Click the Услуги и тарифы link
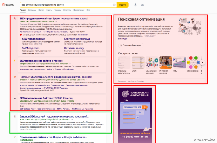 coord(27,85)
